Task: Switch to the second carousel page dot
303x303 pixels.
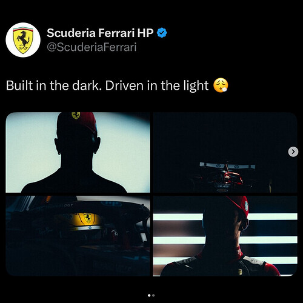Action: 153,295
